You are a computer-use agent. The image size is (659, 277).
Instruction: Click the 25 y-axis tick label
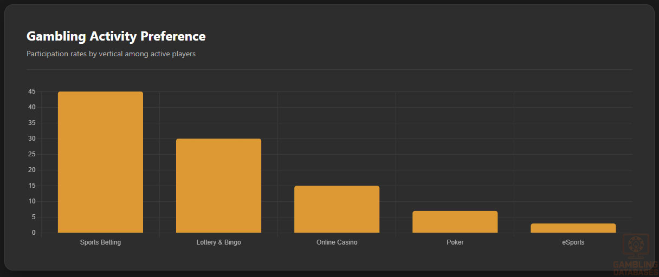(32, 155)
